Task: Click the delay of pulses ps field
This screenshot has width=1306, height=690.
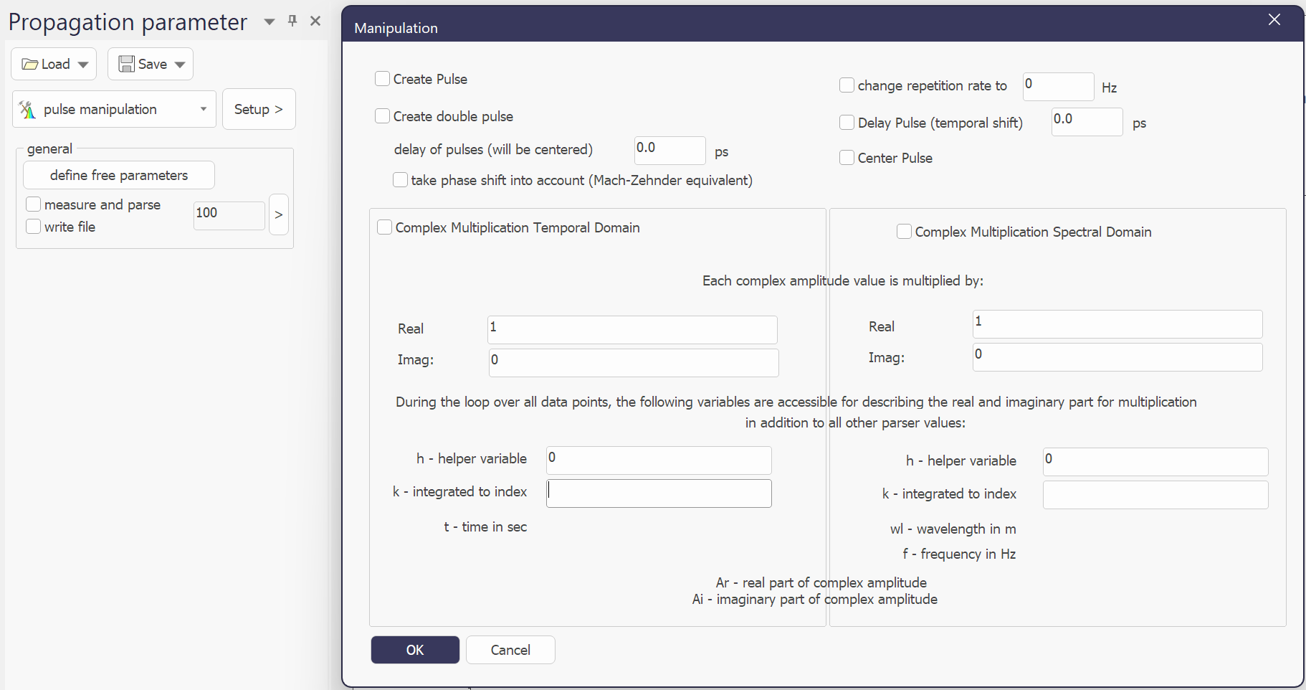Action: pyautogui.click(x=670, y=151)
